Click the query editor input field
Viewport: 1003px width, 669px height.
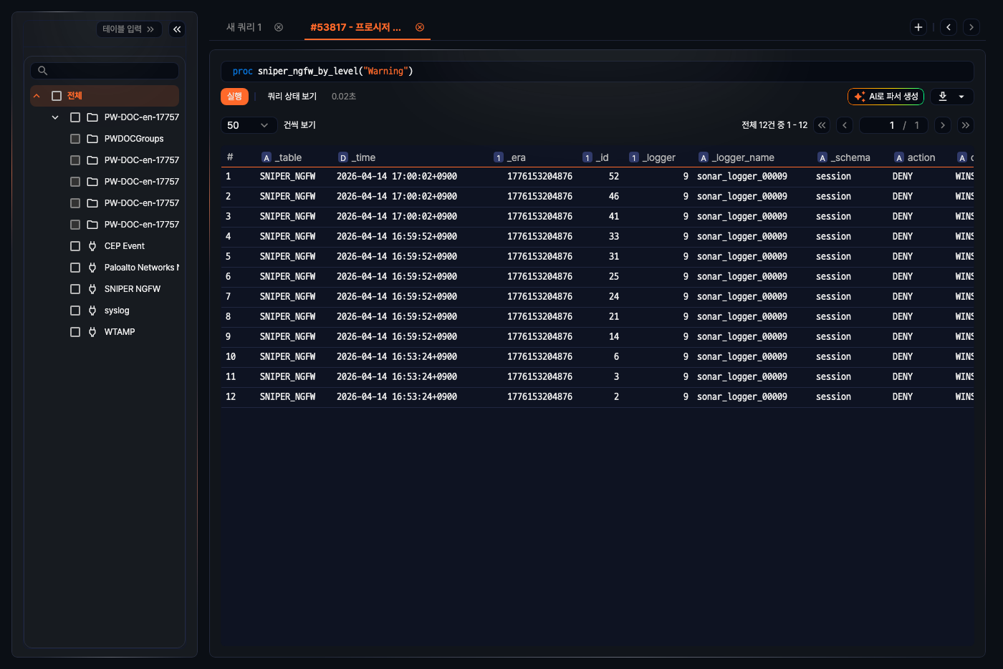596,71
